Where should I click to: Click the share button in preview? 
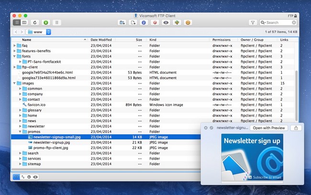click(296, 128)
